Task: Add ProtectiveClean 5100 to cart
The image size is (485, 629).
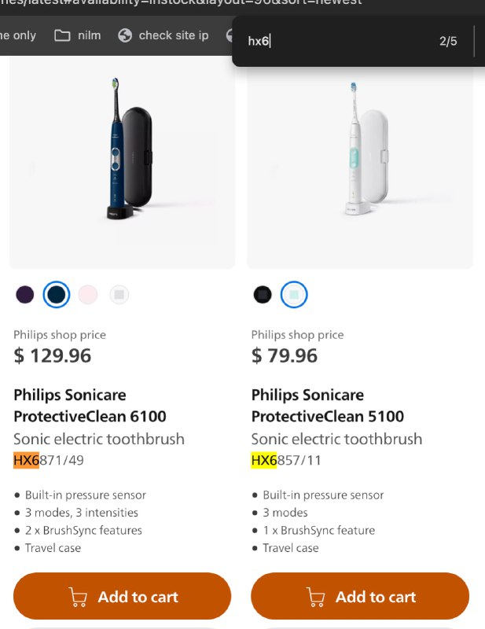Action: 360,597
